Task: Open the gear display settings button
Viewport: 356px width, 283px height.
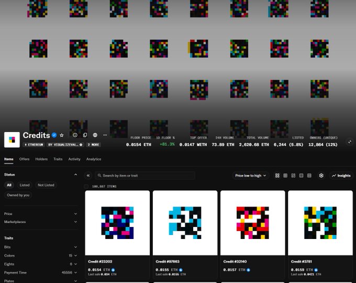Action: click(x=321, y=176)
